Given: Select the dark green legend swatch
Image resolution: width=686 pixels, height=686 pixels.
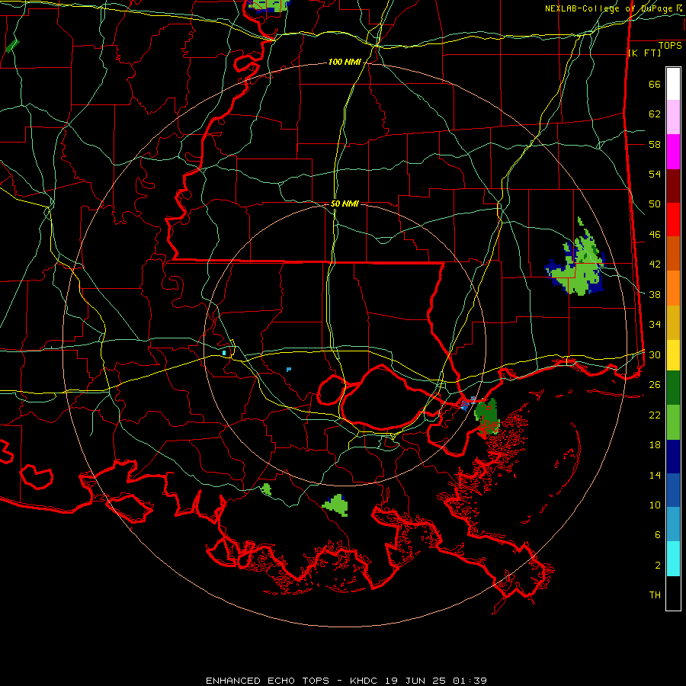Looking at the screenshot, I should pos(673,388).
